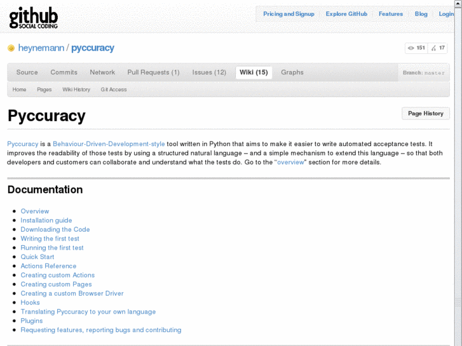Click the Documentation section heading

coord(45,190)
